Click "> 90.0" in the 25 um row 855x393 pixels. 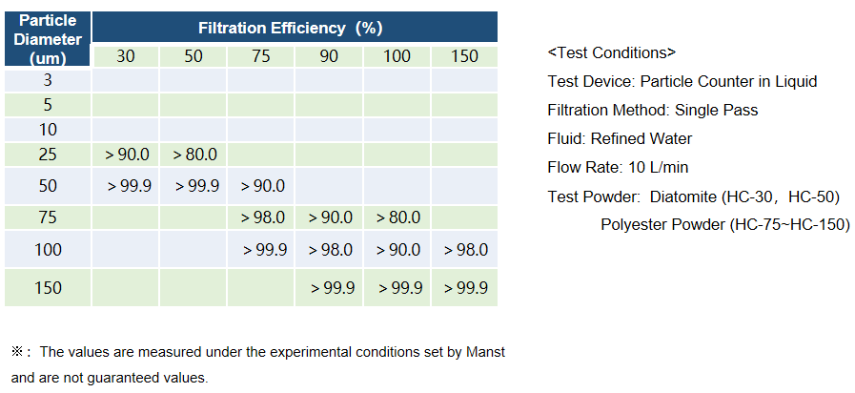(126, 155)
